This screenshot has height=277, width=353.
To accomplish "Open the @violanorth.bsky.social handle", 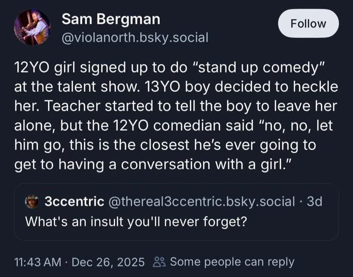I will [135, 37].
